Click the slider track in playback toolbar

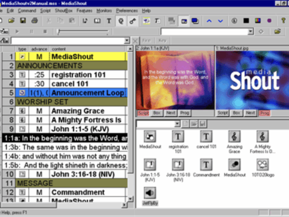point(84,32)
